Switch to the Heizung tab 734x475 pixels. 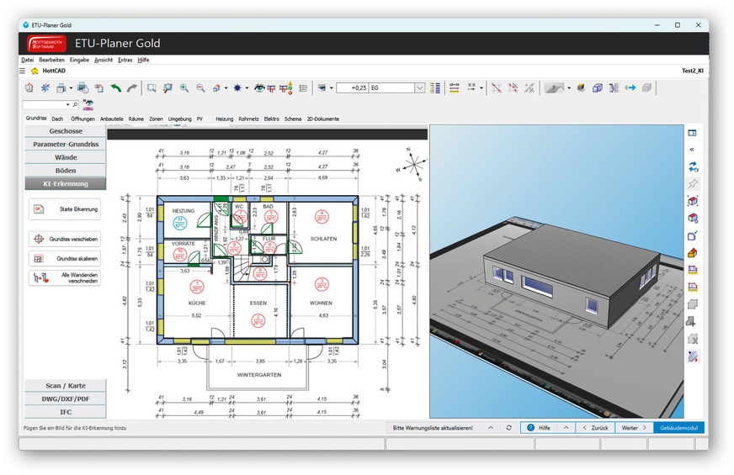click(224, 119)
